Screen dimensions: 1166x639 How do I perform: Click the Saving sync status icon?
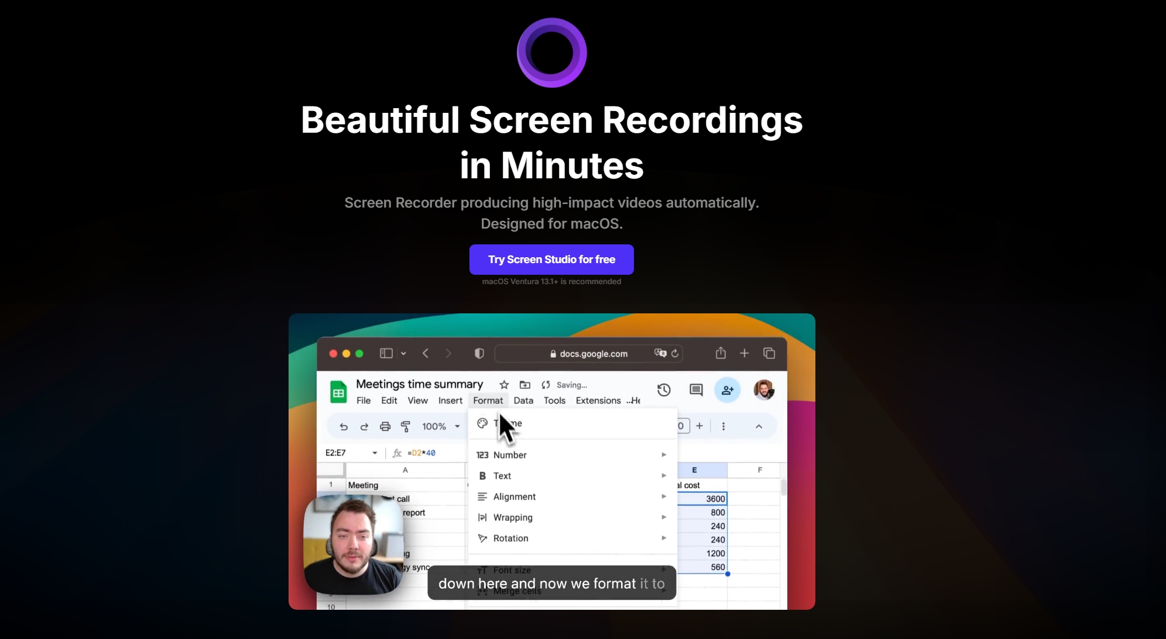pyautogui.click(x=546, y=385)
